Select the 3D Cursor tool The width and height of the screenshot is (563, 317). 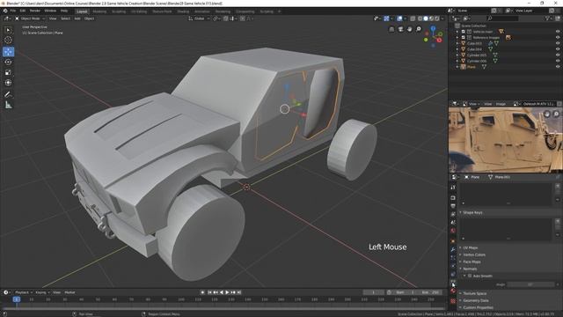(x=8, y=41)
